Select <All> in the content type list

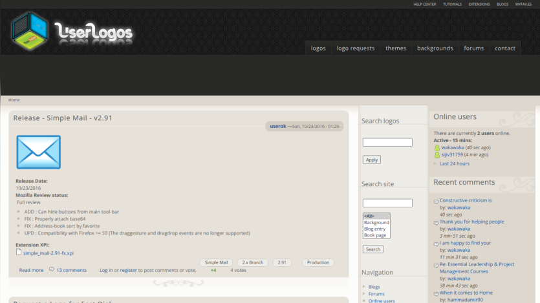pyautogui.click(x=376, y=216)
